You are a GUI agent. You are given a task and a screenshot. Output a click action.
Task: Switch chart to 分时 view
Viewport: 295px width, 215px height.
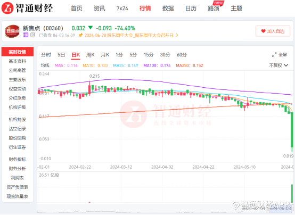pos(46,55)
